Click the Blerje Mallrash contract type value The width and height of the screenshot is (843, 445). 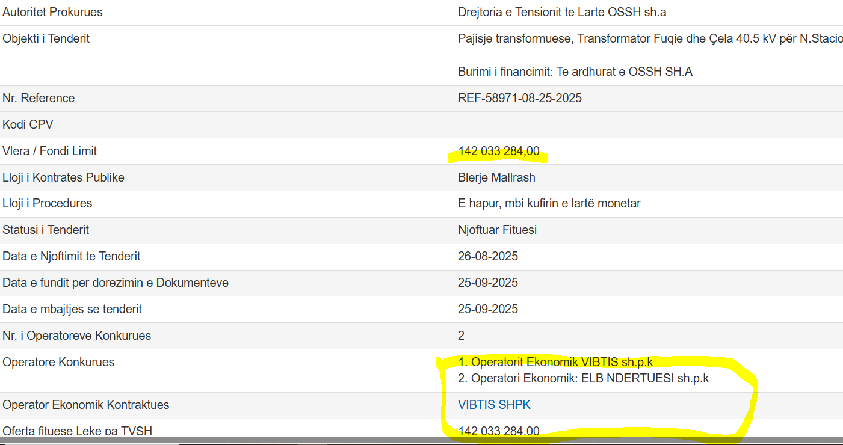click(x=496, y=177)
